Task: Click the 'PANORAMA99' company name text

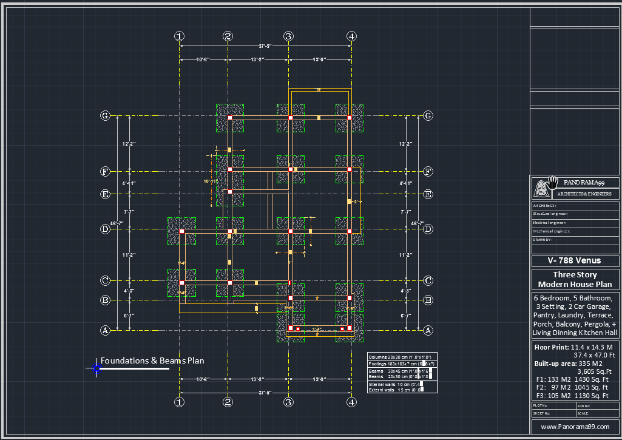Action: 584,183
